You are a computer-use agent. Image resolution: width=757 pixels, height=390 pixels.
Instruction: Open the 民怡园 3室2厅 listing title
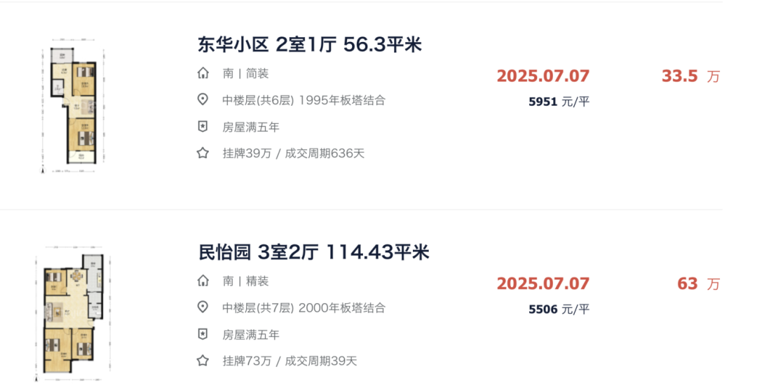click(x=314, y=252)
